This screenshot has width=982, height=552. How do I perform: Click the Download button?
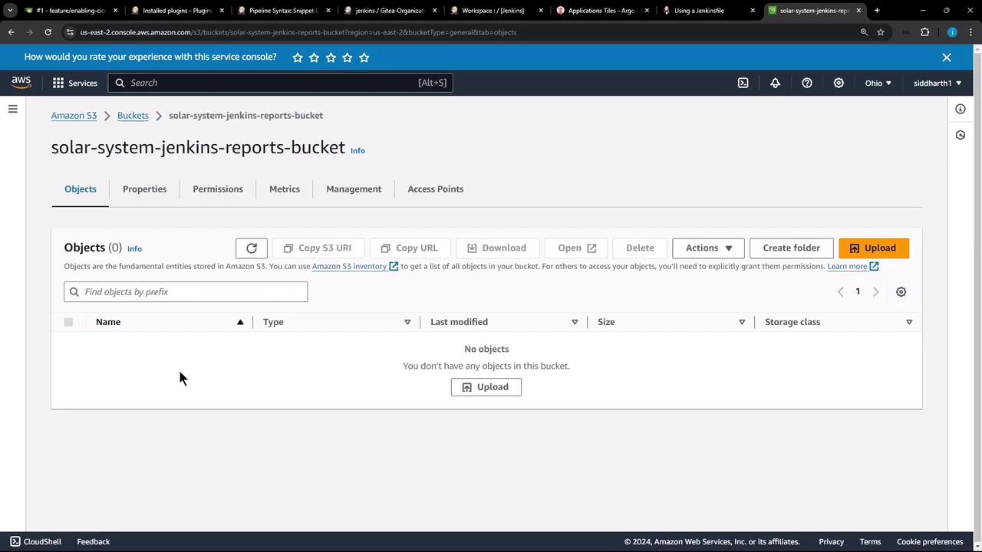[497, 248]
